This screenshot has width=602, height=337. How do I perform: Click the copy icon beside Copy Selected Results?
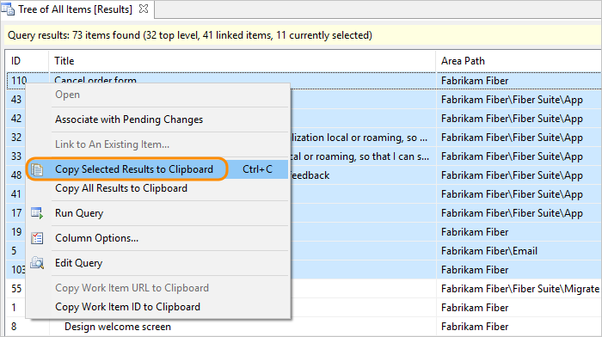pyautogui.click(x=37, y=169)
